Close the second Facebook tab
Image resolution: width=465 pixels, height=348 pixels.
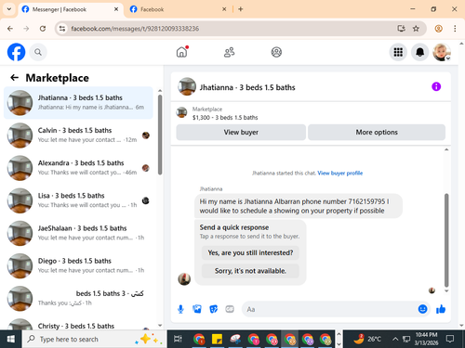pyautogui.click(x=224, y=9)
